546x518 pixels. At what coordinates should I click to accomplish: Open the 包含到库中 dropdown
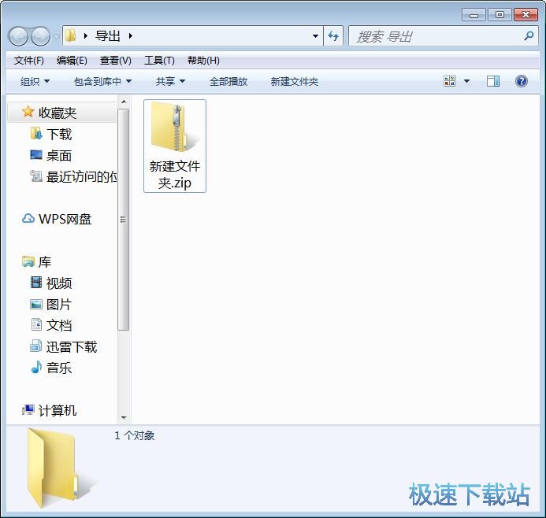(x=102, y=82)
